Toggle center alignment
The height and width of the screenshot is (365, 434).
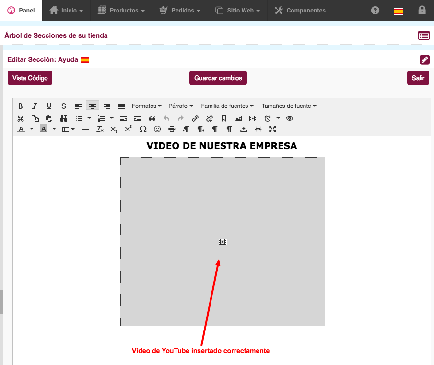click(x=93, y=106)
